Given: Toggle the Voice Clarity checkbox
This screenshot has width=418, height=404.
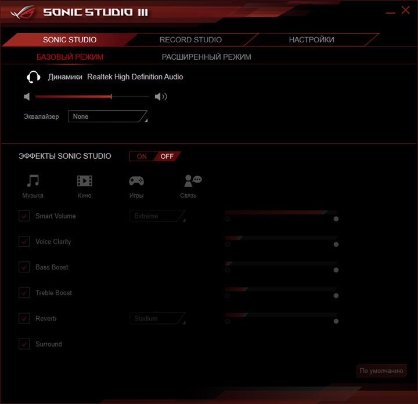Looking at the screenshot, I should click(x=24, y=241).
